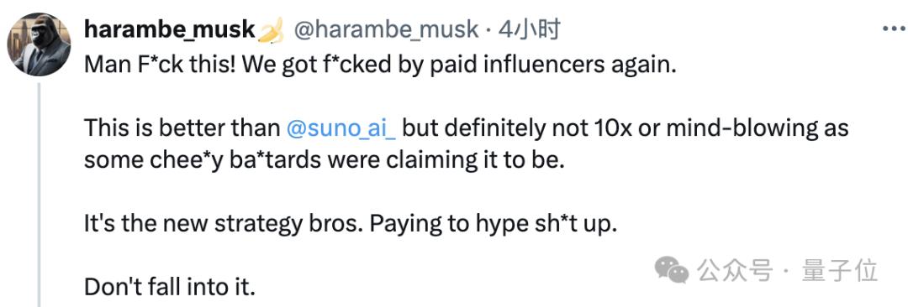Image resolution: width=908 pixels, height=307 pixels.
Task: Click the harambe_musk display name
Action: tap(170, 29)
